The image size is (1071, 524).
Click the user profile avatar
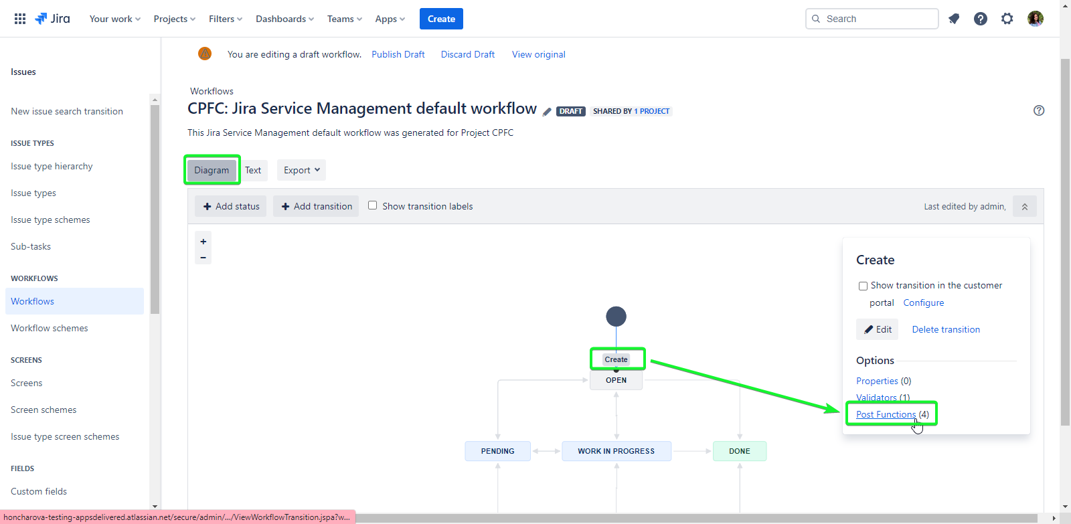click(1036, 19)
